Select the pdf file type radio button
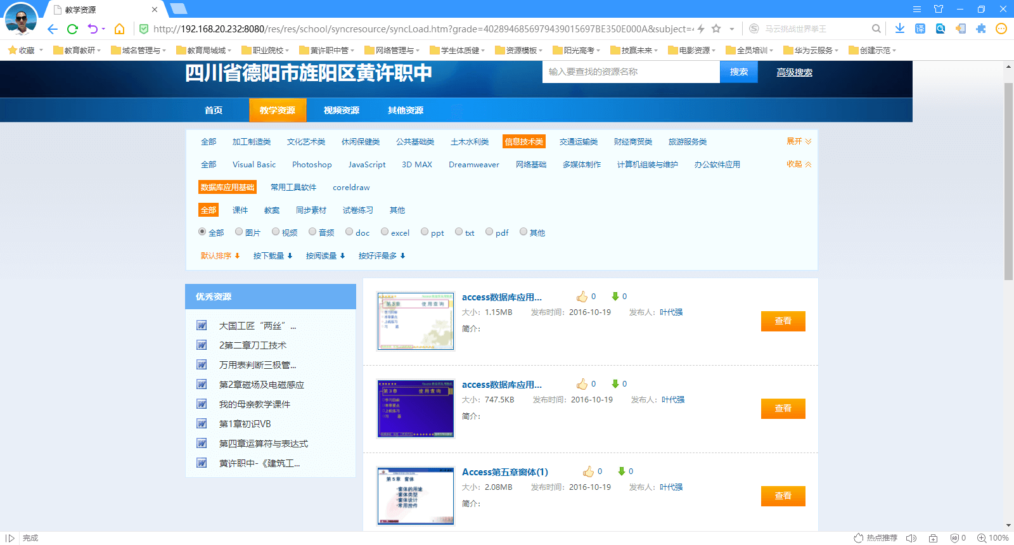Image resolution: width=1014 pixels, height=545 pixels. (x=489, y=232)
